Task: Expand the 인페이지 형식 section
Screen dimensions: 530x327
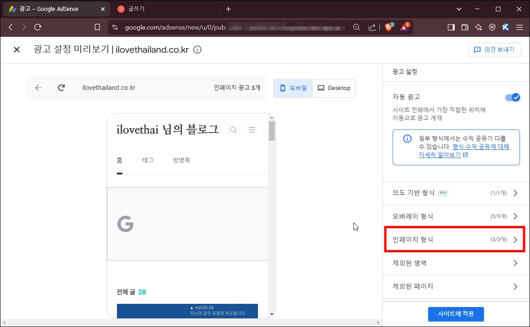Action: [x=454, y=239]
